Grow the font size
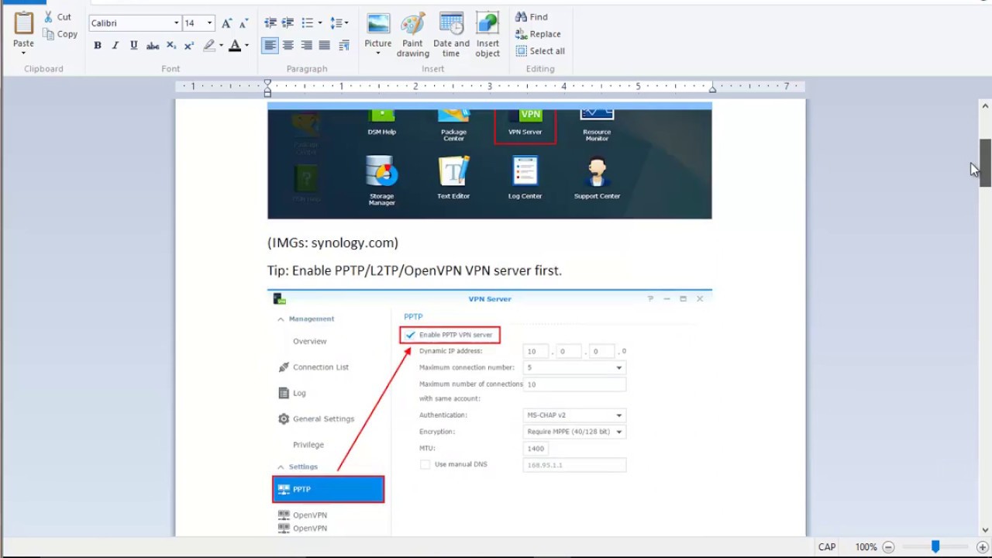This screenshot has height=558, width=992. point(226,23)
